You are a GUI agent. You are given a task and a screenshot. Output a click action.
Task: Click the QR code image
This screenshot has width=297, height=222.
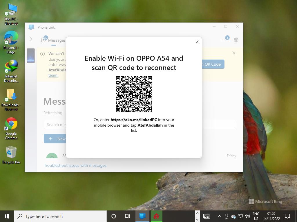pos(134,94)
